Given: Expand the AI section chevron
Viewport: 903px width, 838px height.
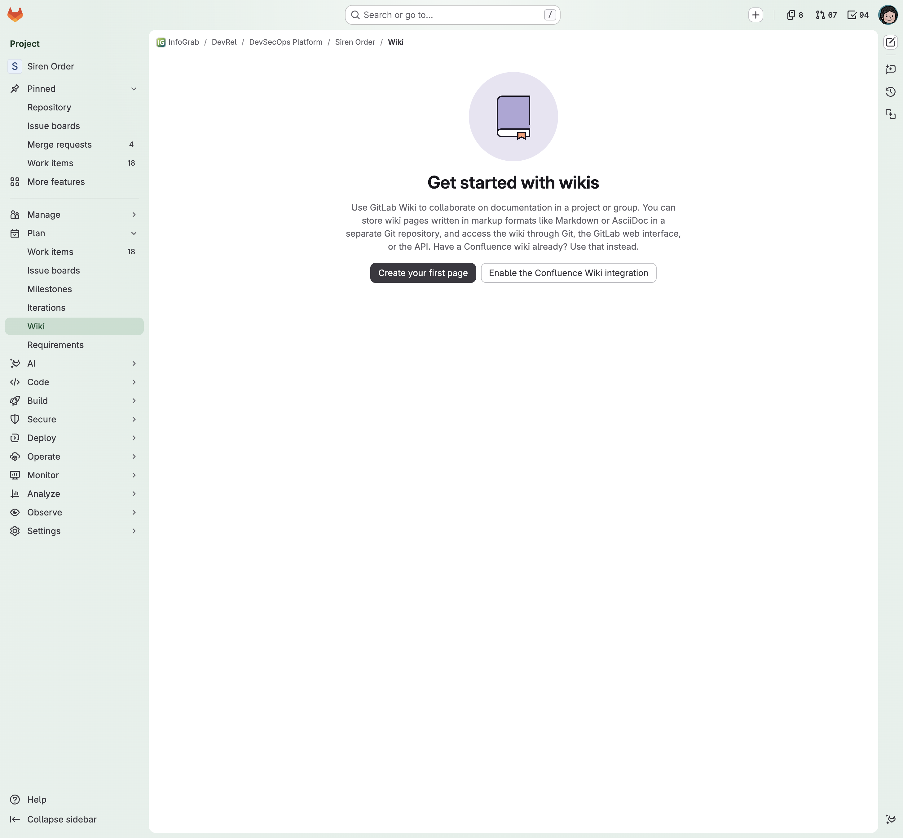Looking at the screenshot, I should pyautogui.click(x=134, y=363).
